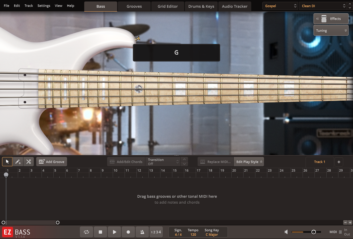This screenshot has width=353, height=239.
Task: Toggle the 1234 count-in
Action: (x=156, y=232)
